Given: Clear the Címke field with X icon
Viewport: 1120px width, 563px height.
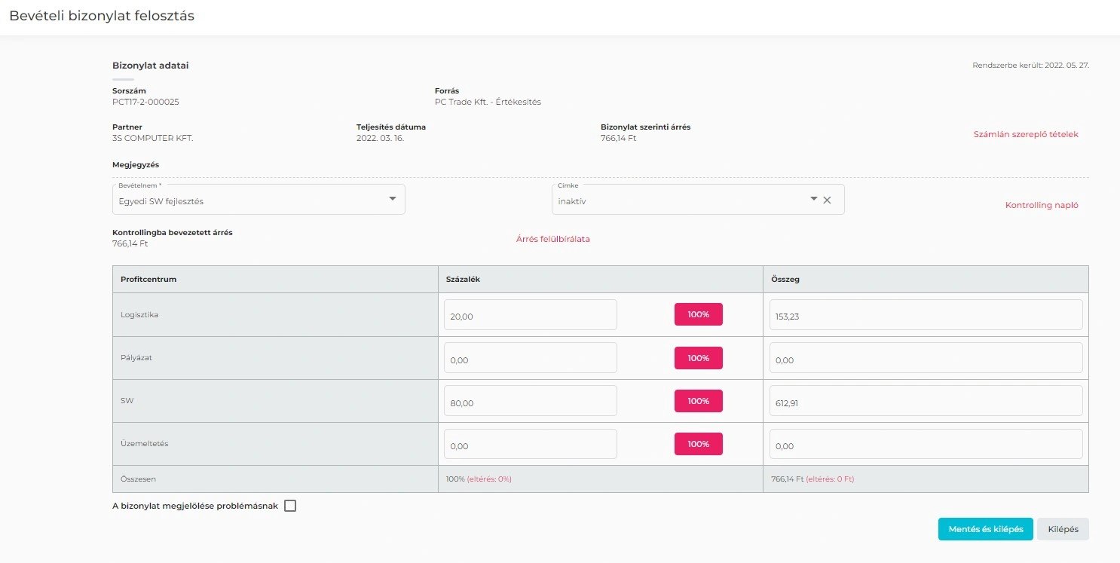Looking at the screenshot, I should [x=827, y=200].
